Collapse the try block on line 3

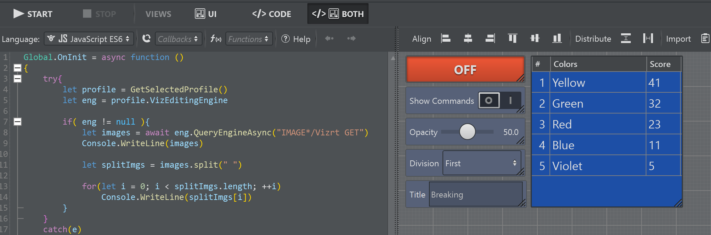click(17, 79)
